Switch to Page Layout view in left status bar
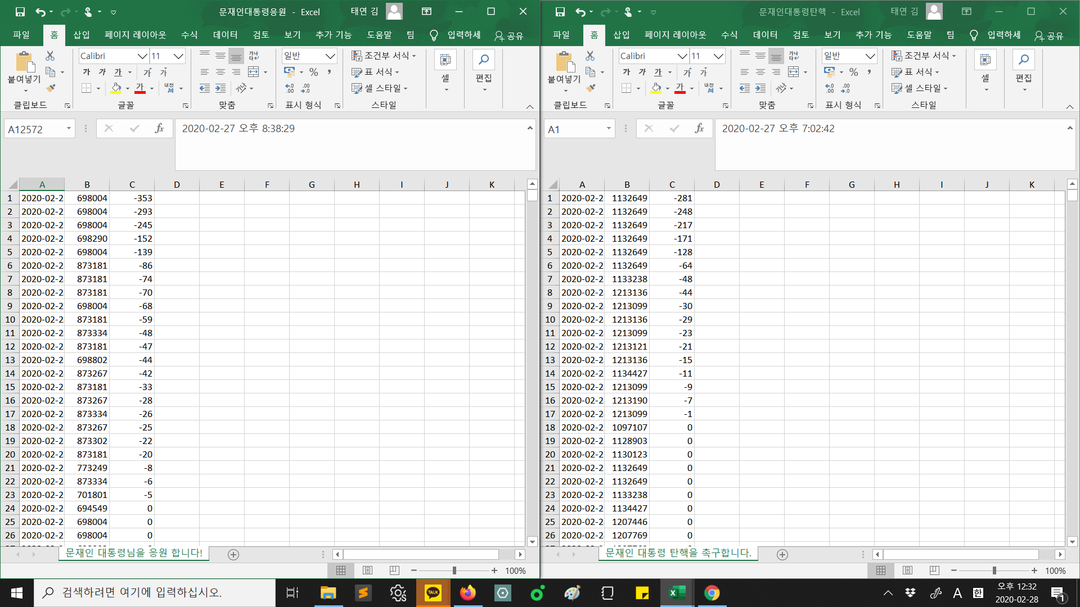This screenshot has width=1080, height=607. [368, 570]
